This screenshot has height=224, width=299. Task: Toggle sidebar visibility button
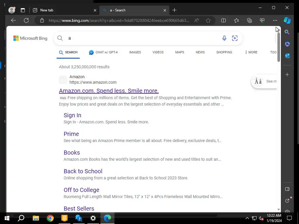pyautogui.click(x=287, y=189)
